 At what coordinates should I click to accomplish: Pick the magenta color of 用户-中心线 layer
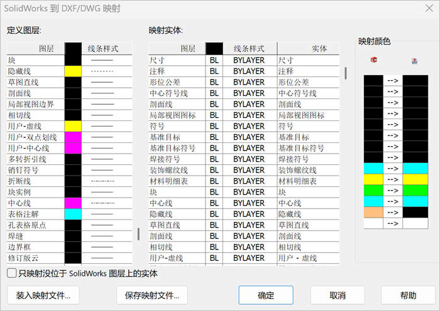click(73, 148)
